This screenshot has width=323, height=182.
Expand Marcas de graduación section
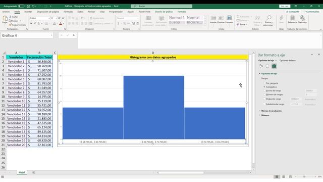[260, 111]
